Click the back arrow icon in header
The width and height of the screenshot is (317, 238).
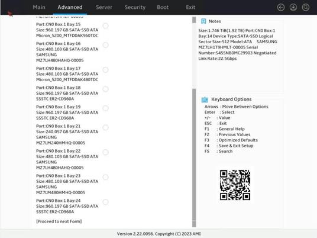point(281,8)
